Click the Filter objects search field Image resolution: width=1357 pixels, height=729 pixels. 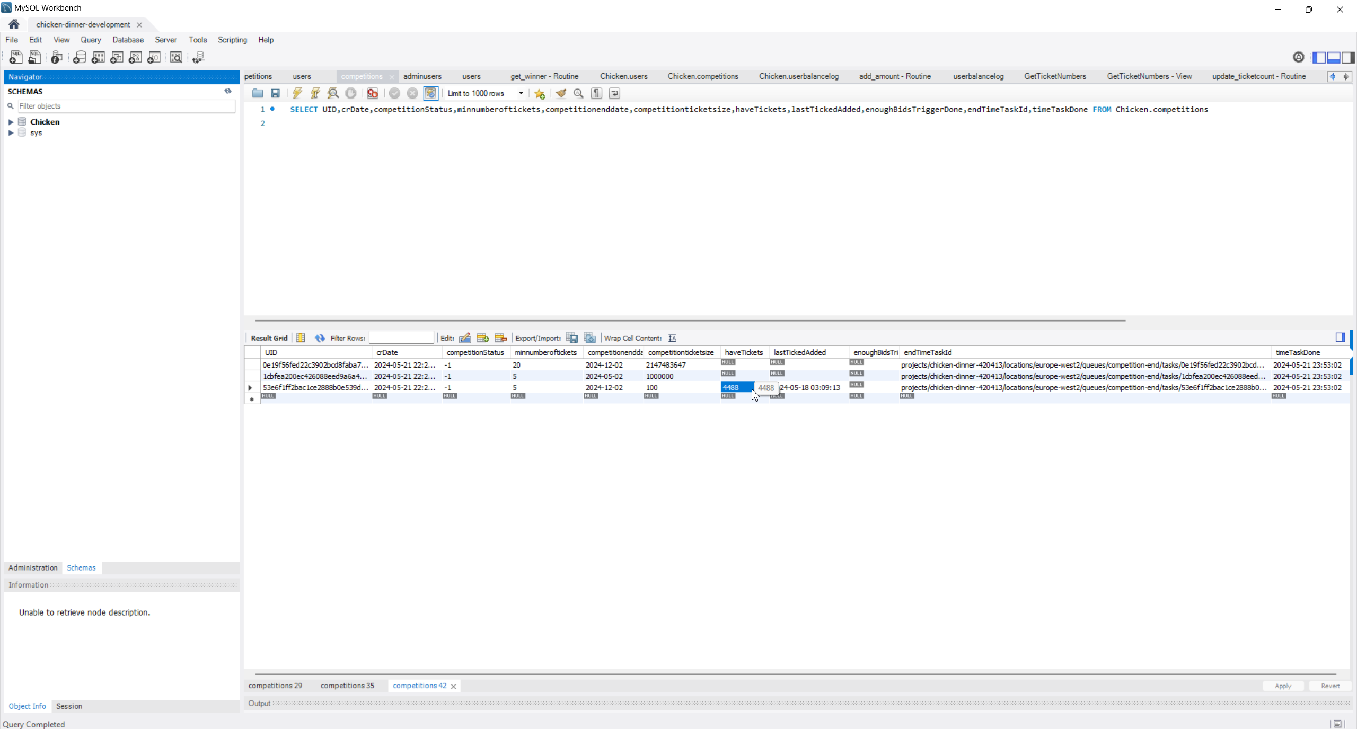(126, 106)
